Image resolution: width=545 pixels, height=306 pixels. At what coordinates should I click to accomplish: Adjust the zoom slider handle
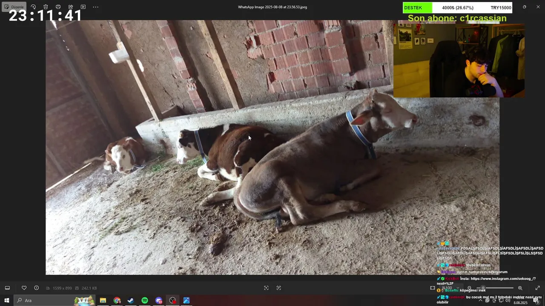pos(483,288)
